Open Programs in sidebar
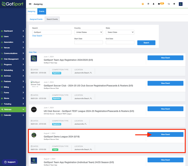Viewport: 188px width, 166px height. pyautogui.click(x=8, y=64)
